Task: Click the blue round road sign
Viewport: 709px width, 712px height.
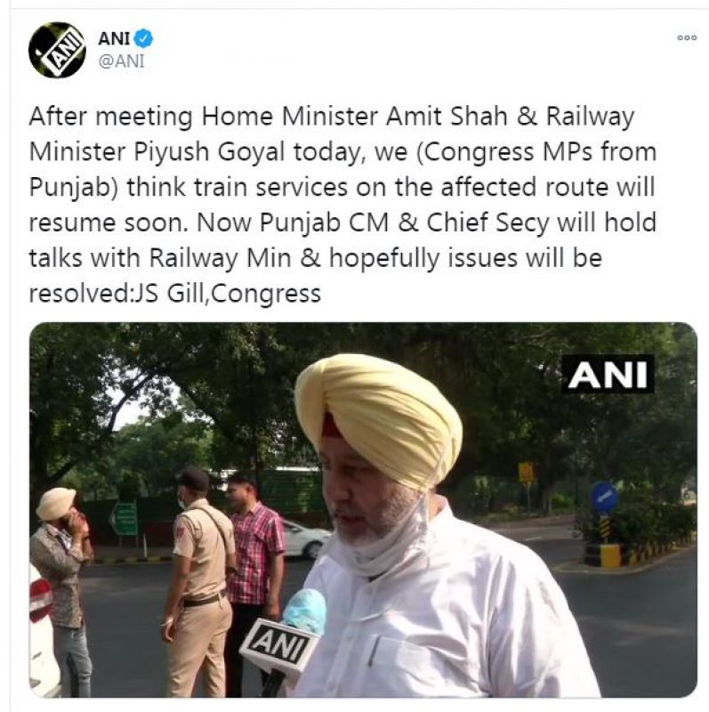Action: pyautogui.click(x=605, y=498)
